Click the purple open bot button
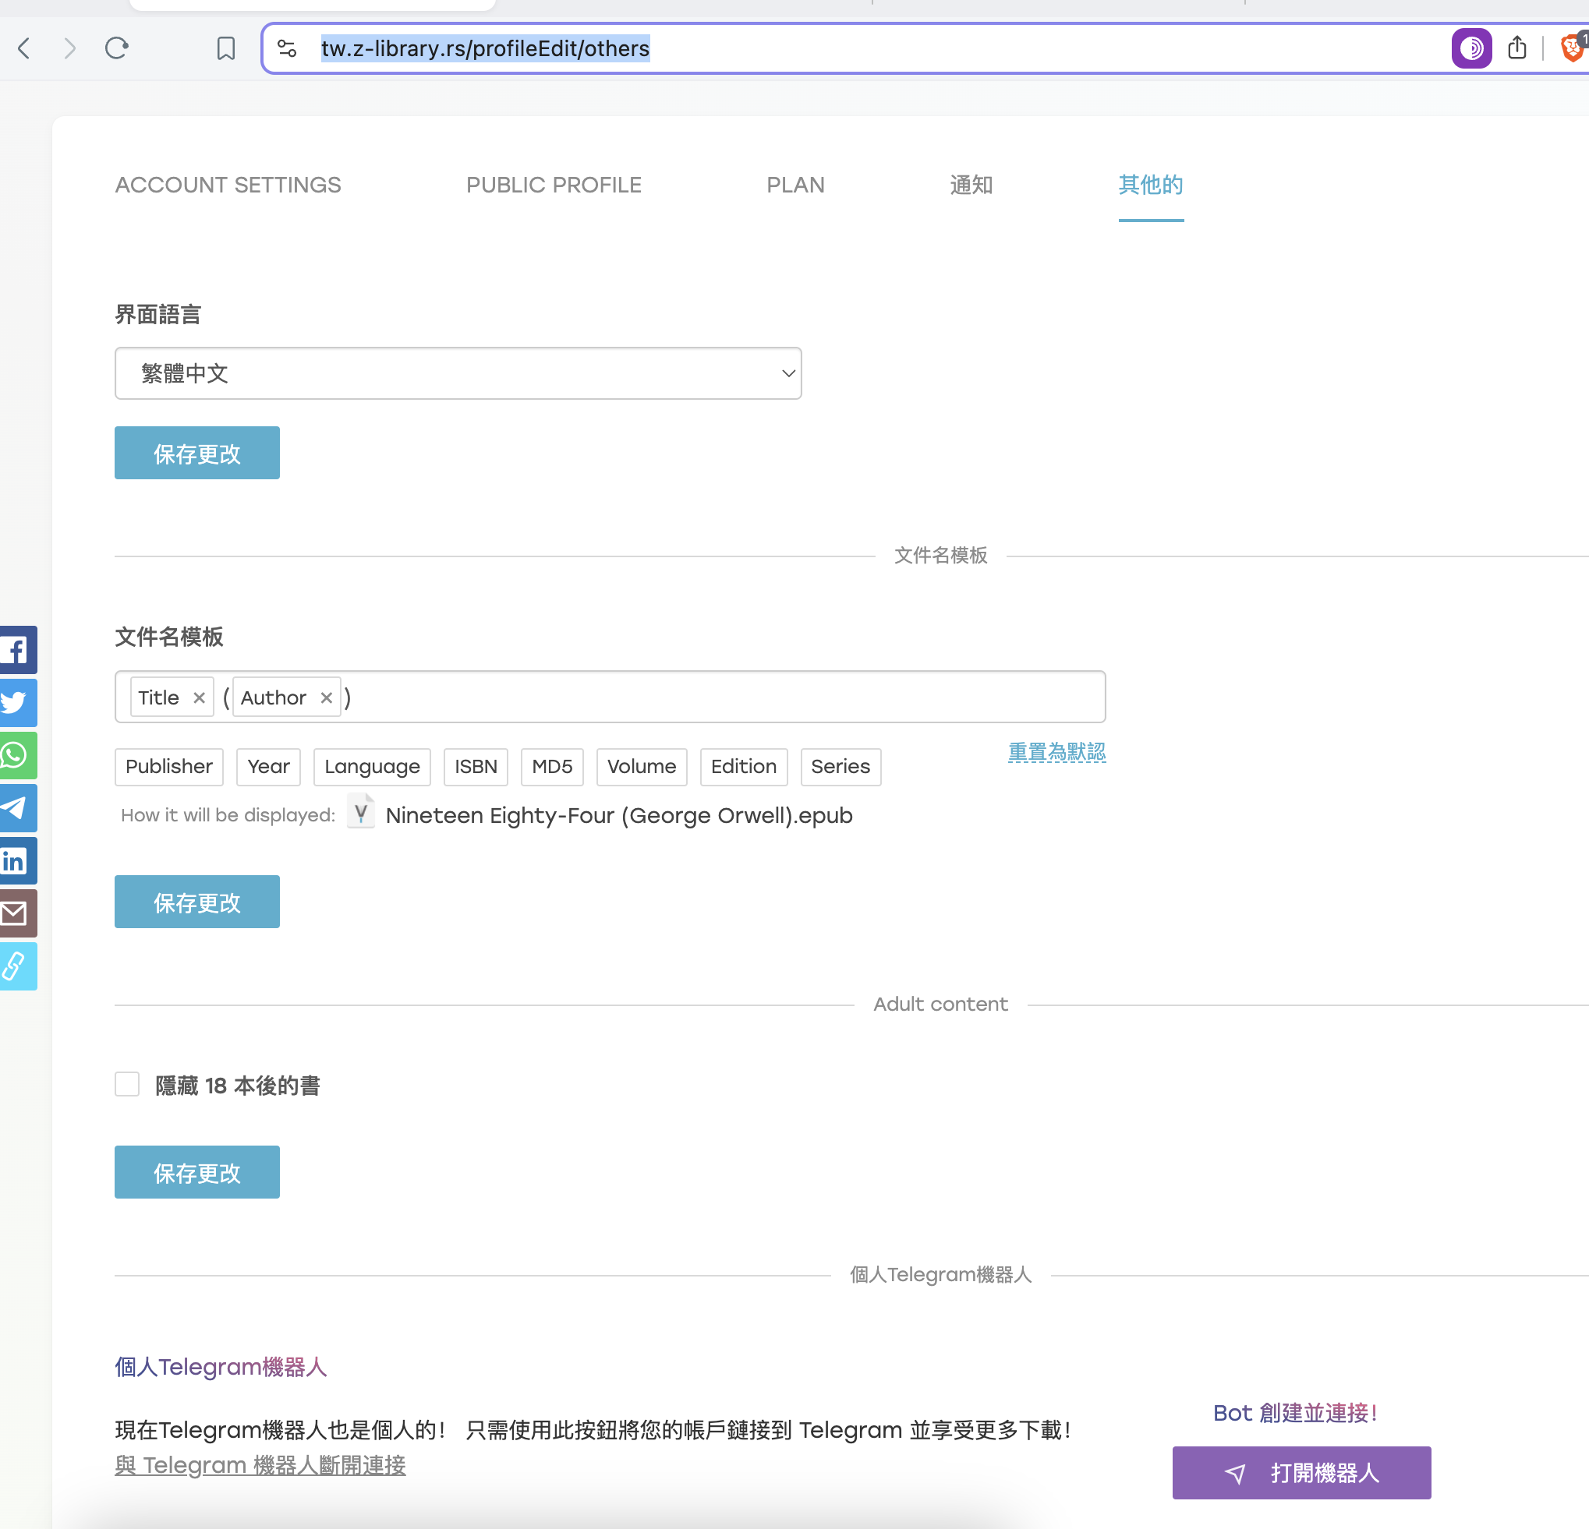 1301,1472
